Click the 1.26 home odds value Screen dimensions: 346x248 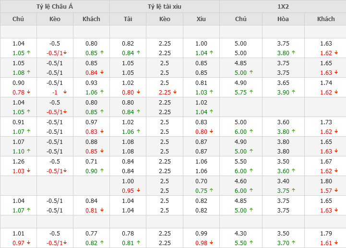[18, 161]
